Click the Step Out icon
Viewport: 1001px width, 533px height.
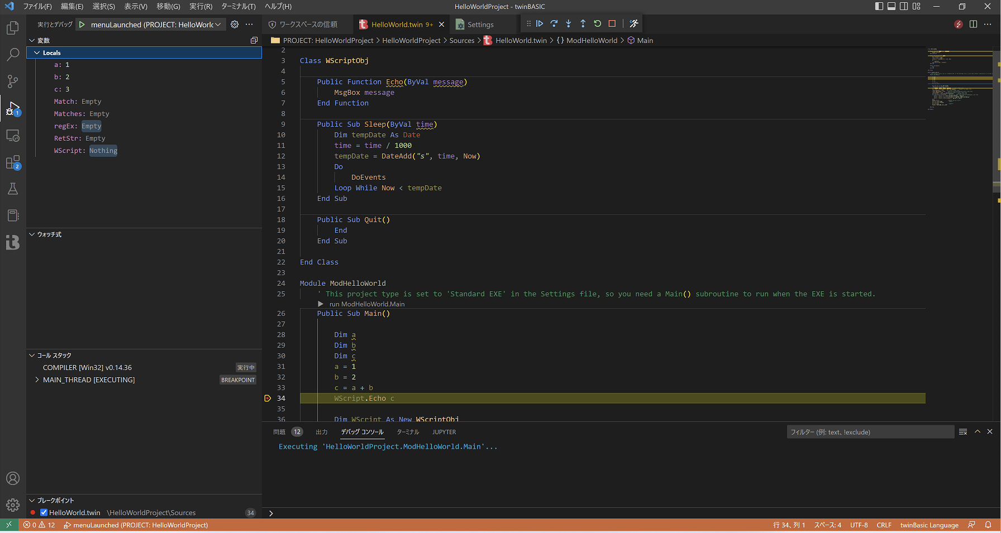pos(583,23)
